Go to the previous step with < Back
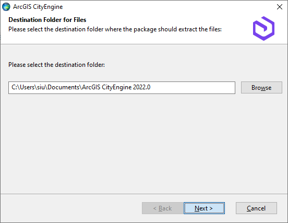 point(162,208)
